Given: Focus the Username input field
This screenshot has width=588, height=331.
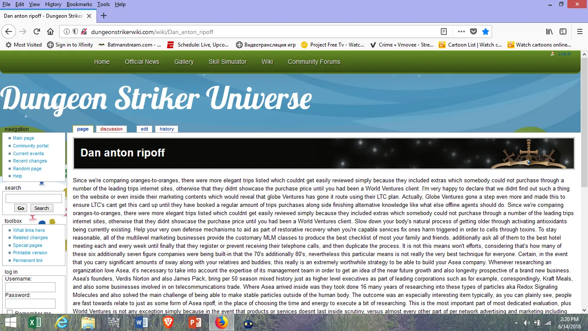Looking at the screenshot, I should click(30, 287).
